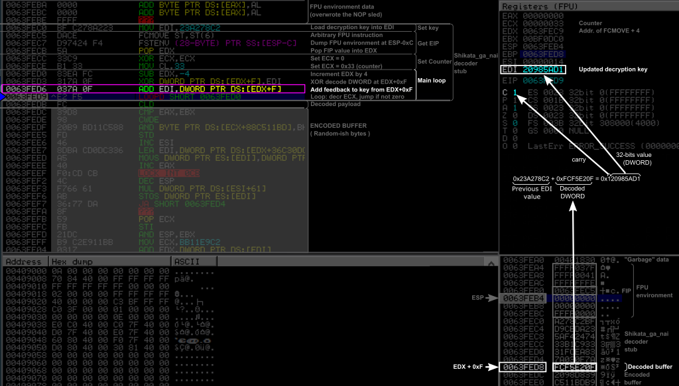Screen dimensions: 679x386
Task: Select the stack value FCF5E20F
Action: tap(576, 367)
